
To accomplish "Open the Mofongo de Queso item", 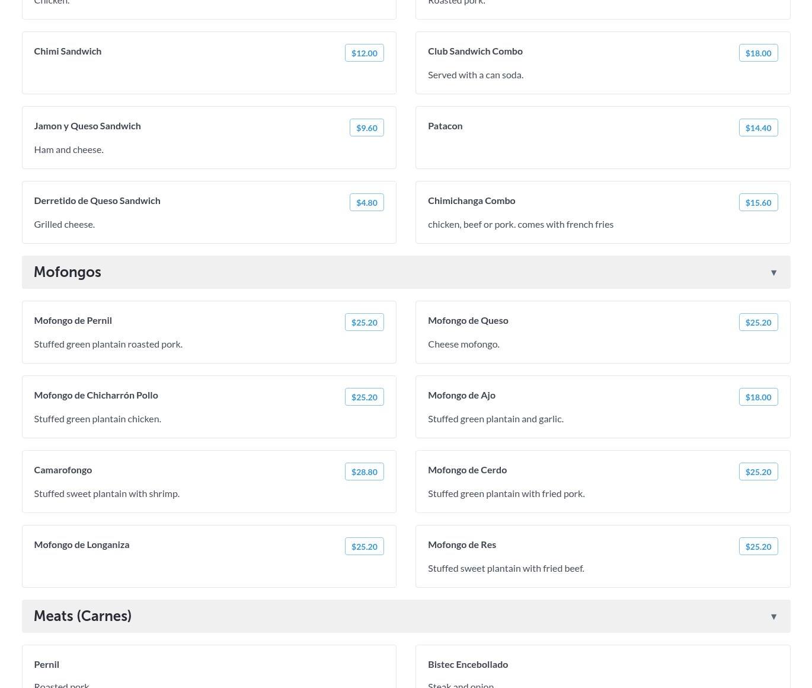I will [x=468, y=321].
